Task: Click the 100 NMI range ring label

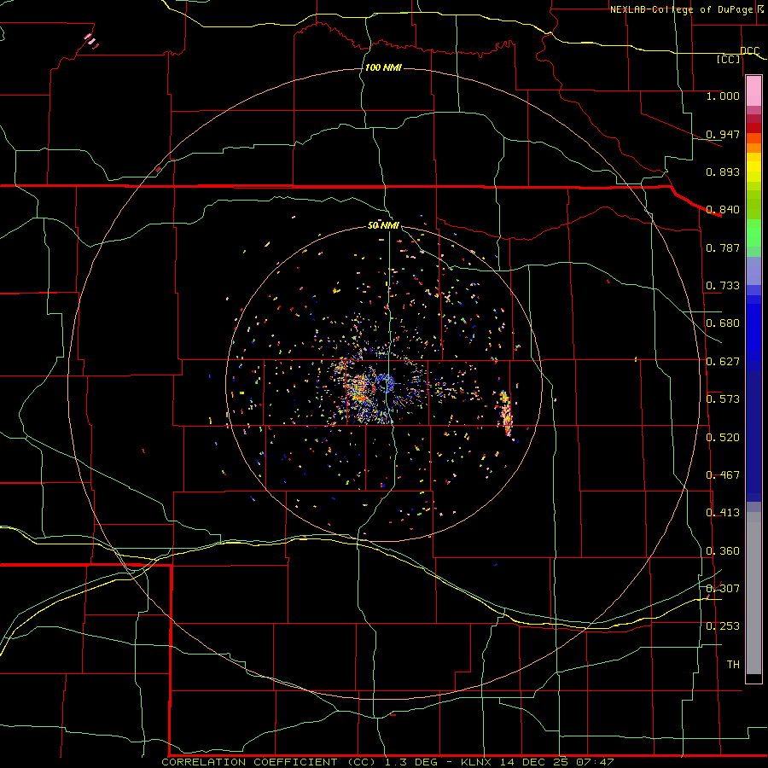Action: pos(383,67)
